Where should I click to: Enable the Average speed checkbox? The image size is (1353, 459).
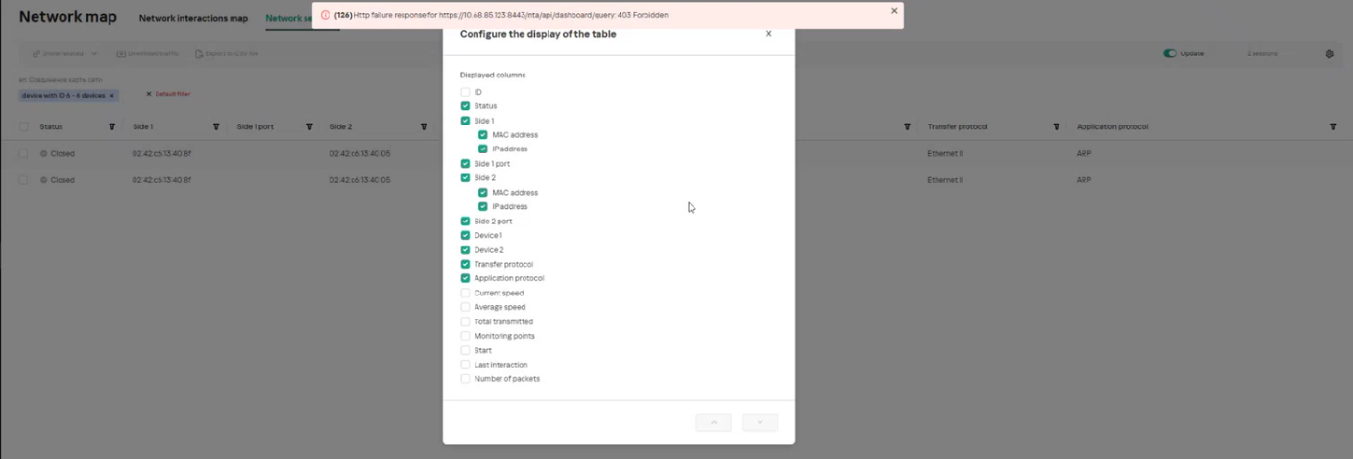click(465, 307)
